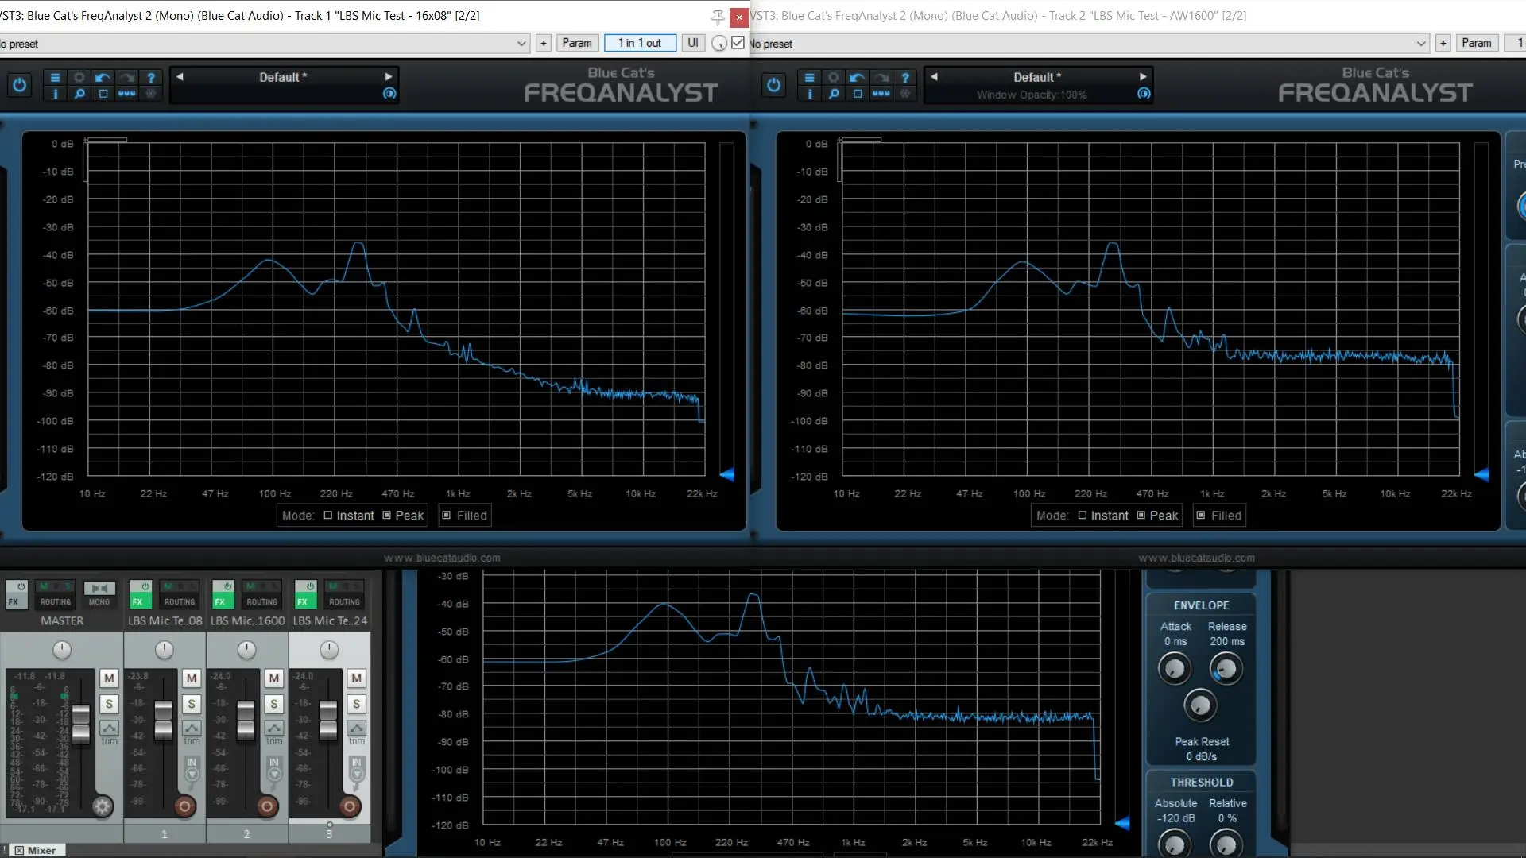
Task: Open main menu icon in Track 1 FreqAnalyst
Action: pos(55,77)
